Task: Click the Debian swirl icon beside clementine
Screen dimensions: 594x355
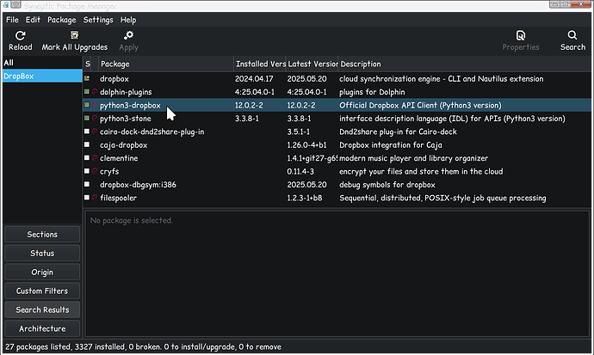Action: pyautogui.click(x=95, y=158)
